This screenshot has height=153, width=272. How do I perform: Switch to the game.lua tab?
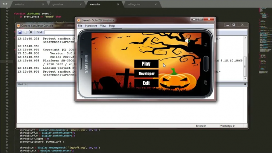tap(58, 5)
